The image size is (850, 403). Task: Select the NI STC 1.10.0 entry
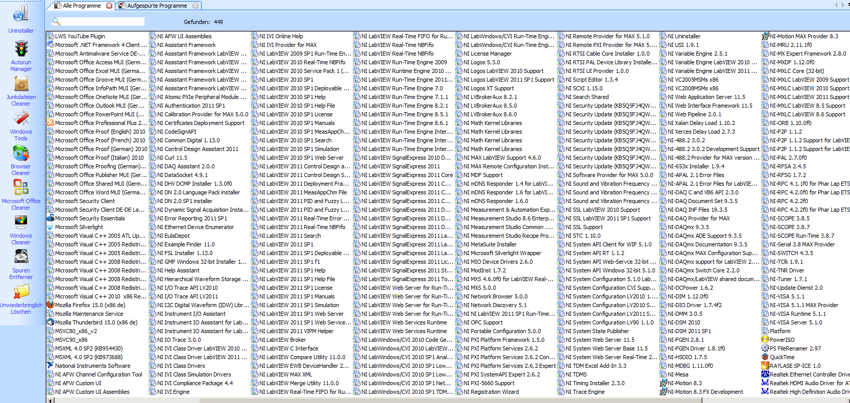point(583,236)
